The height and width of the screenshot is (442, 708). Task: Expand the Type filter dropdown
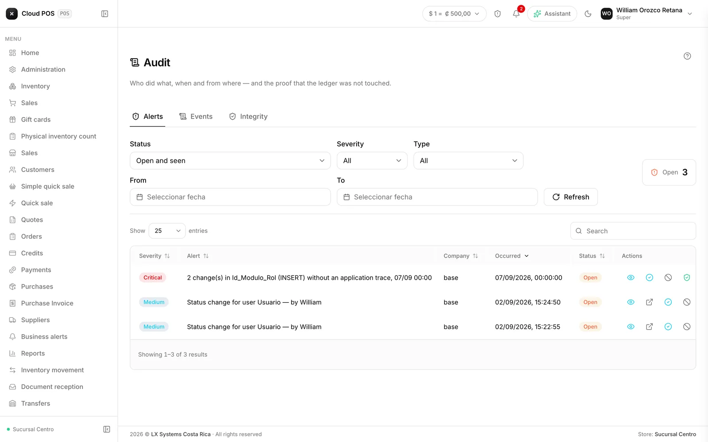[x=468, y=161]
